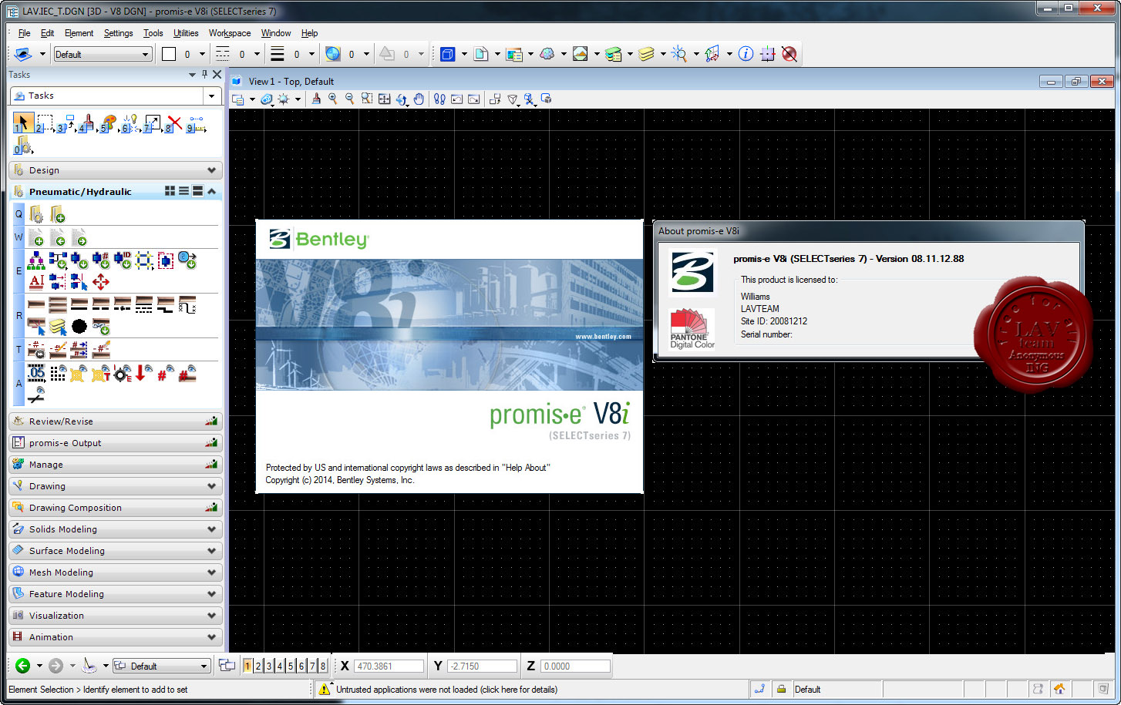Open the Settings menu
The height and width of the screenshot is (705, 1121).
118,33
